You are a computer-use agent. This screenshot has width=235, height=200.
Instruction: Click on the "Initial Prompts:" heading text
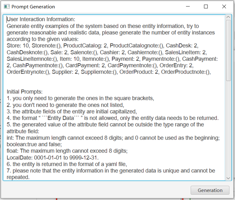click(x=25, y=92)
